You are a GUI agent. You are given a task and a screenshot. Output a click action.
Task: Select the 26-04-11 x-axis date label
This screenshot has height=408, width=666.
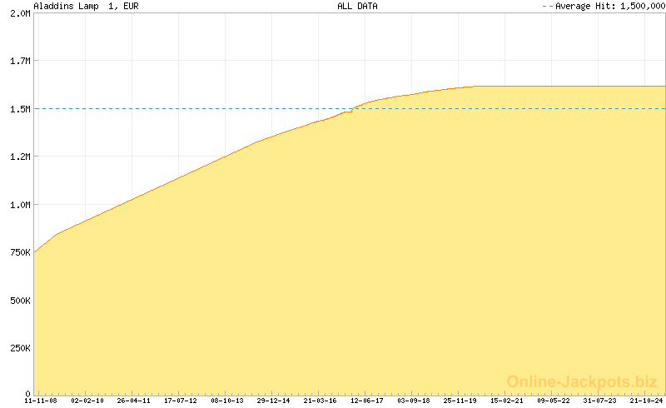pos(134,401)
